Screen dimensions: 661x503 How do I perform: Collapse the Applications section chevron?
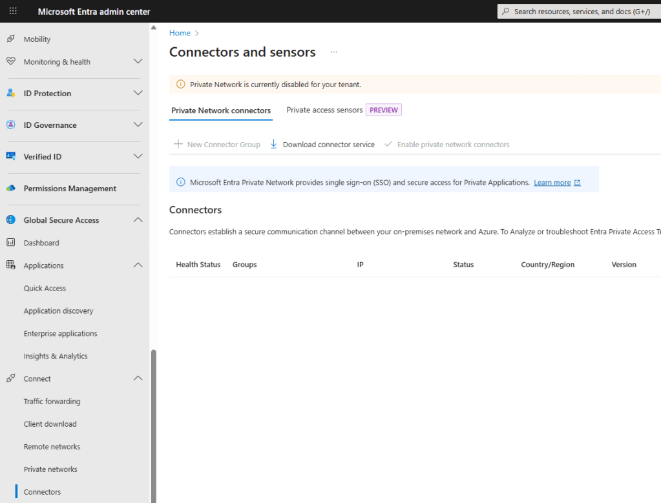point(138,265)
